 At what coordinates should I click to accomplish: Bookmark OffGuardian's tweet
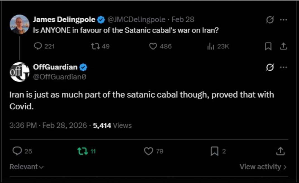pos(214,151)
